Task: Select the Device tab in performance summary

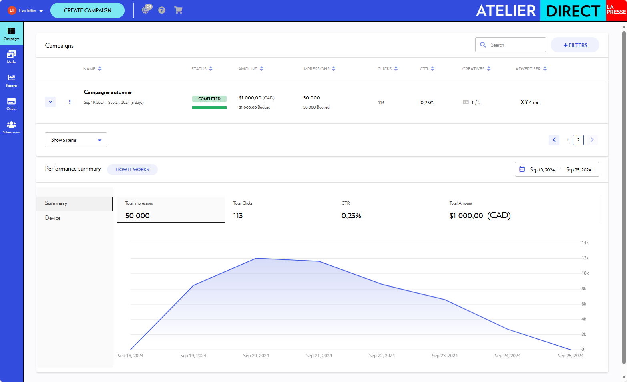Action: pos(53,218)
